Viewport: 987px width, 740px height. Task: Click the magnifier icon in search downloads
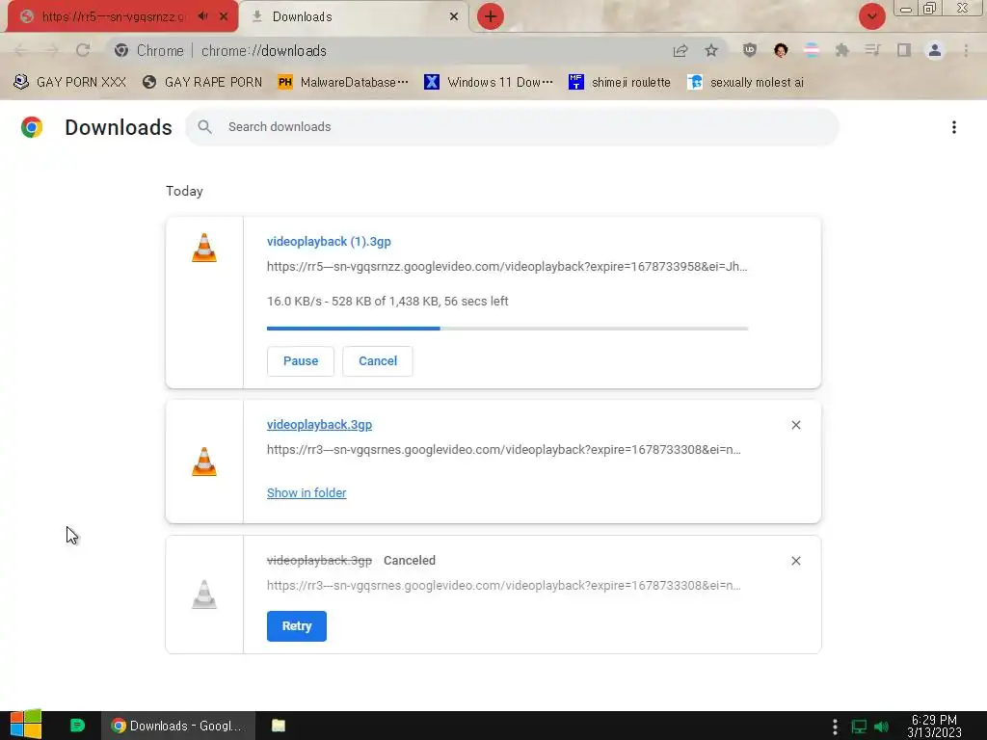click(x=204, y=127)
